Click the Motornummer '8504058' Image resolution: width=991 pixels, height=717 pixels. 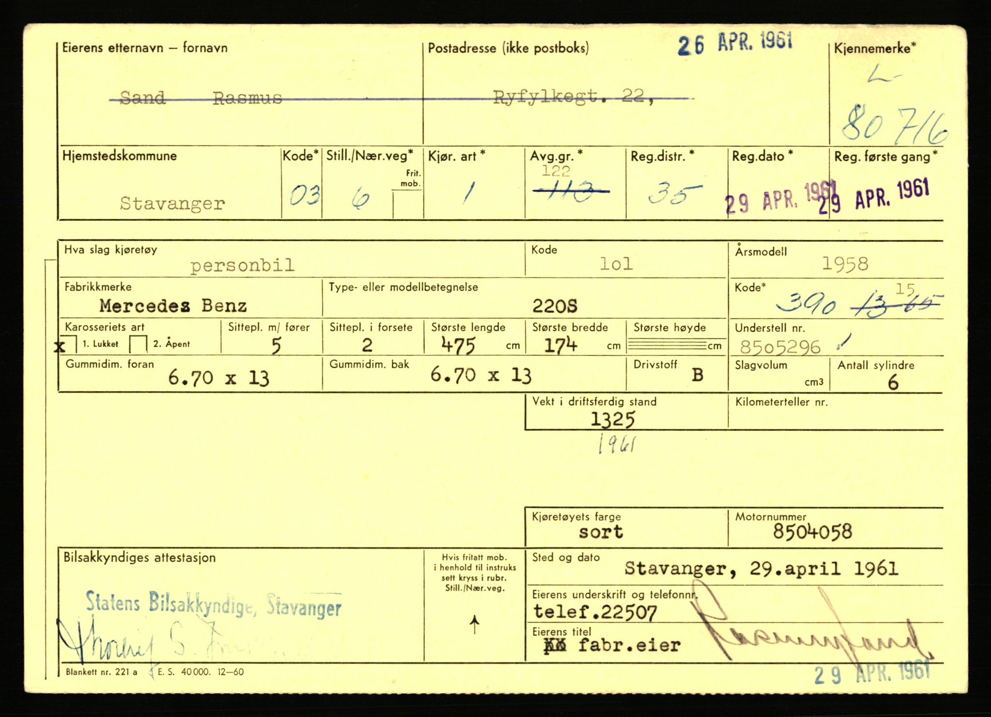[x=812, y=532]
